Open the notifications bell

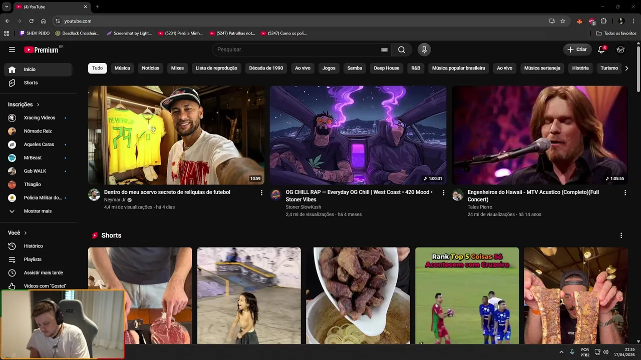pyautogui.click(x=601, y=49)
